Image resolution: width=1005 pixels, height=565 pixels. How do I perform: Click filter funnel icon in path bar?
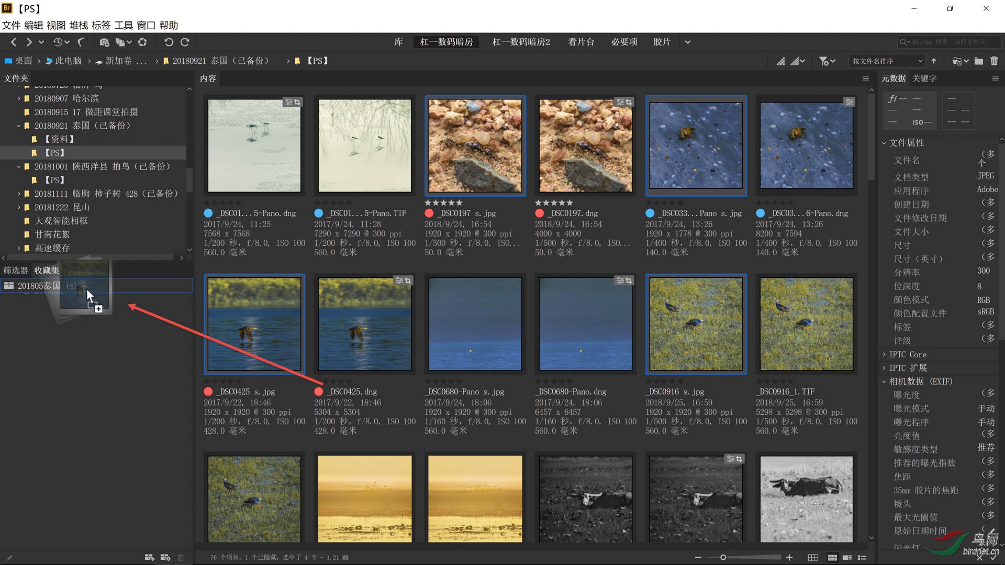point(824,61)
